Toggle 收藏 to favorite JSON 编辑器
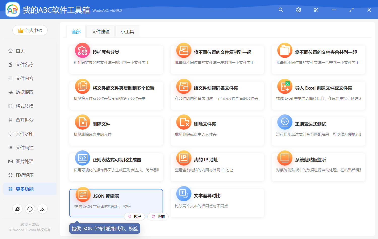 pos(158,217)
